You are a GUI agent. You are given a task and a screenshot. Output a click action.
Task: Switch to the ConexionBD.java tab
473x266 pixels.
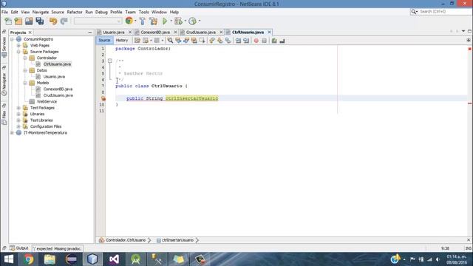[155, 33]
